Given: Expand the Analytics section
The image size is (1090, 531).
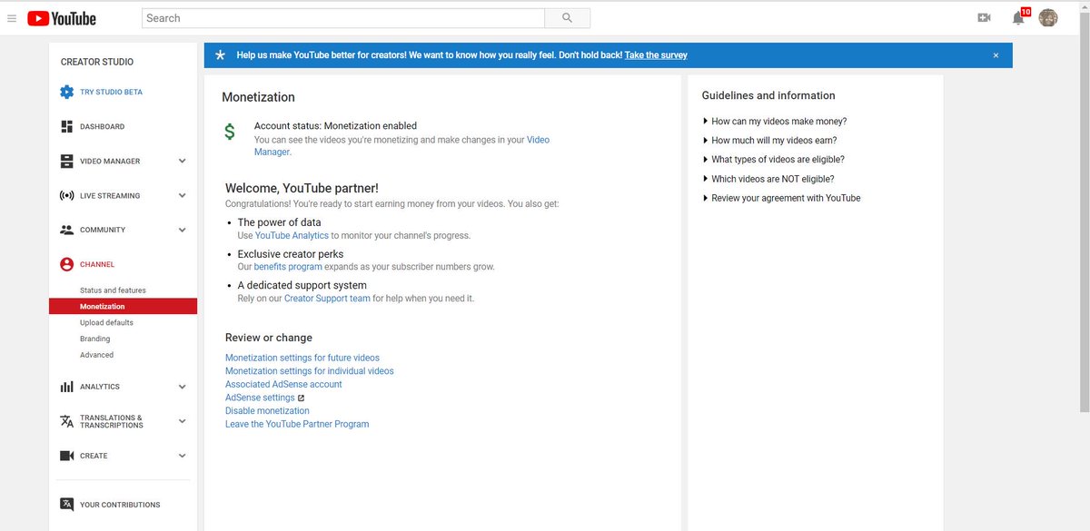Looking at the screenshot, I should pos(182,387).
